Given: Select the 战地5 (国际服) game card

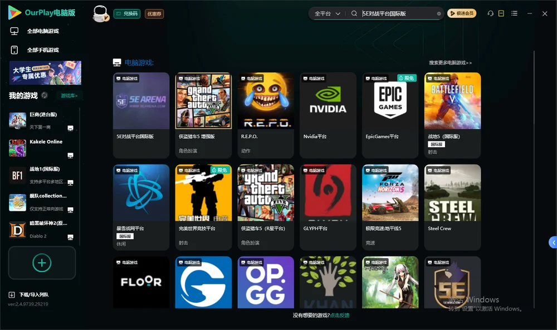Looking at the screenshot, I should [x=452, y=115].
